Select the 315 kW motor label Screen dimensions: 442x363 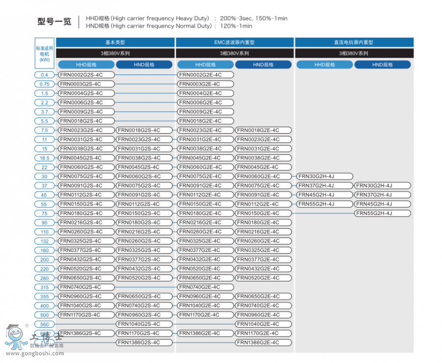[45, 287]
